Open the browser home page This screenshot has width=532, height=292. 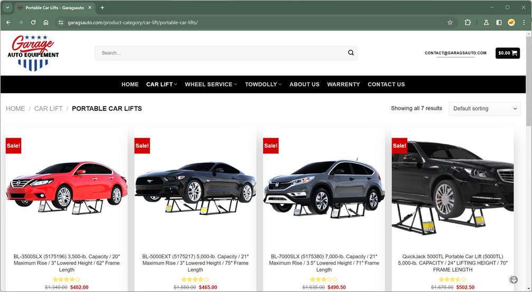[46, 22]
